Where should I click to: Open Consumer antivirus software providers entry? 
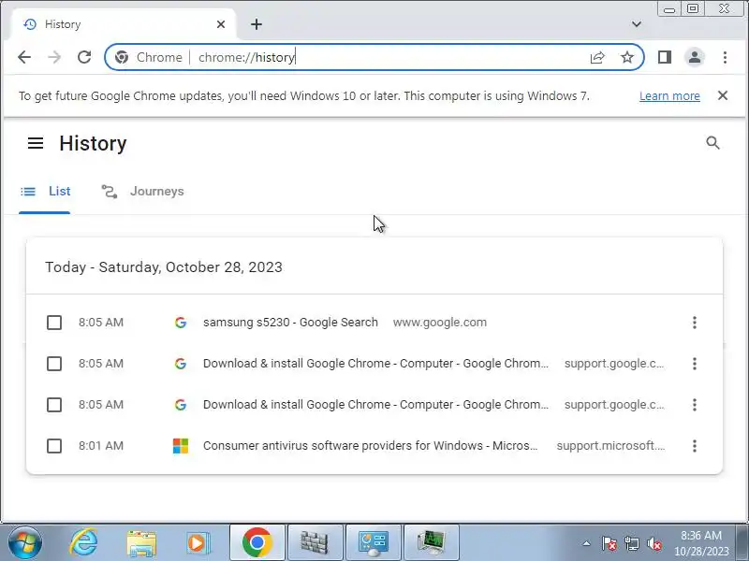tap(370, 446)
